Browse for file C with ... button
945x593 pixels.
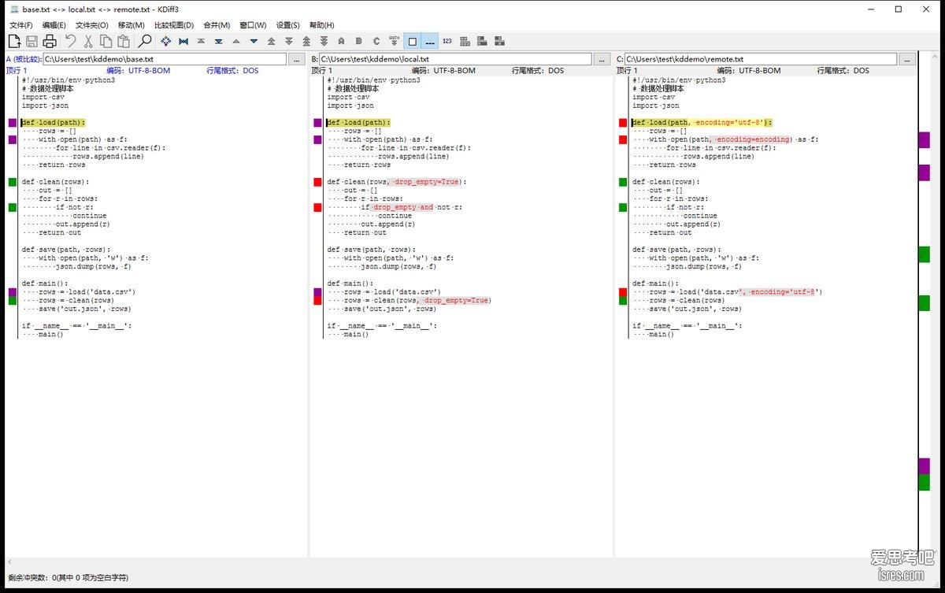click(907, 59)
